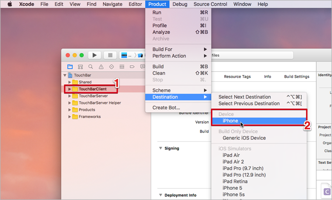332x200 pixels.
Task: Expand the TouchBarServer Helper folder
Action: click(x=70, y=103)
